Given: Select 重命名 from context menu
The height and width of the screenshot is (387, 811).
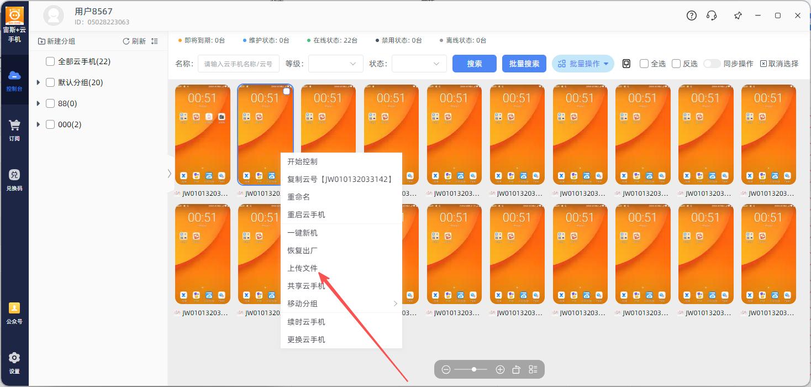Looking at the screenshot, I should click(341, 197).
